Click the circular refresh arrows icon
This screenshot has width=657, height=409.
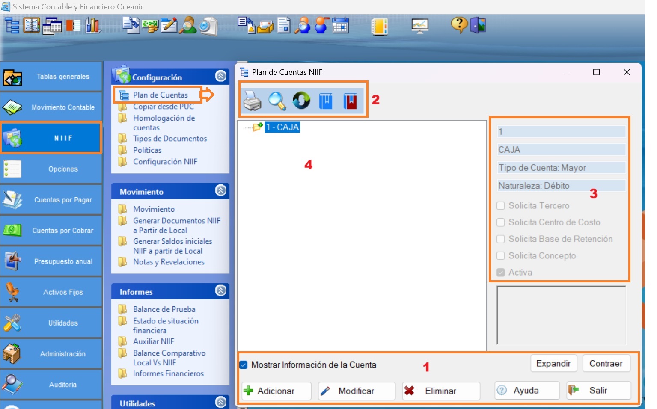click(301, 101)
